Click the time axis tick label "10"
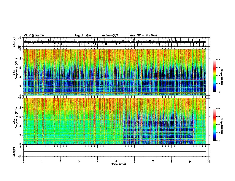 click(209, 161)
